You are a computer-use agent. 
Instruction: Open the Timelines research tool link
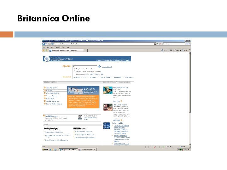pyautogui.click(x=49, y=90)
